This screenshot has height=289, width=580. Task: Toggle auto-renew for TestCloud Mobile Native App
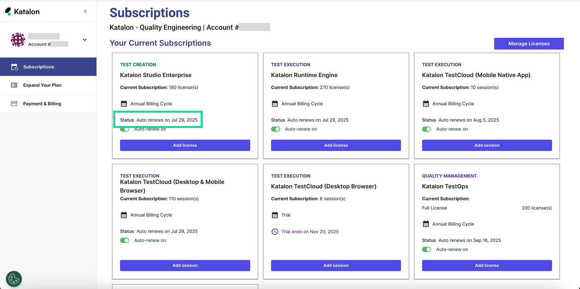[x=427, y=129]
